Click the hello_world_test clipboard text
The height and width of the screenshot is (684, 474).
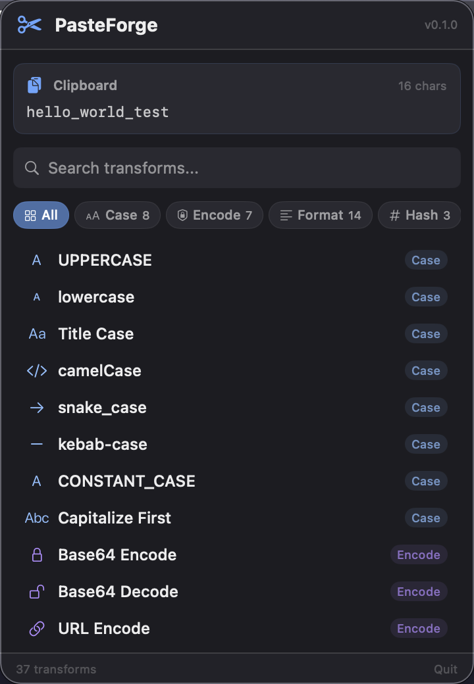[x=97, y=112]
